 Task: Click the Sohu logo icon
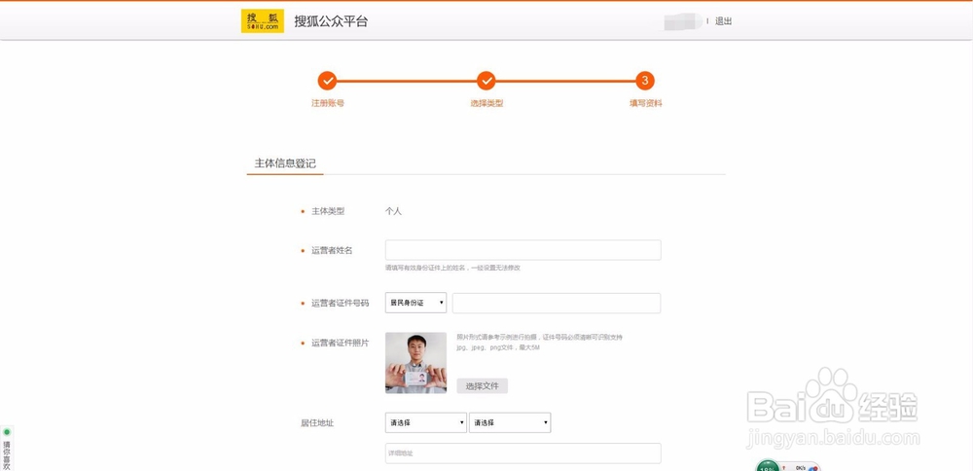coord(263,21)
